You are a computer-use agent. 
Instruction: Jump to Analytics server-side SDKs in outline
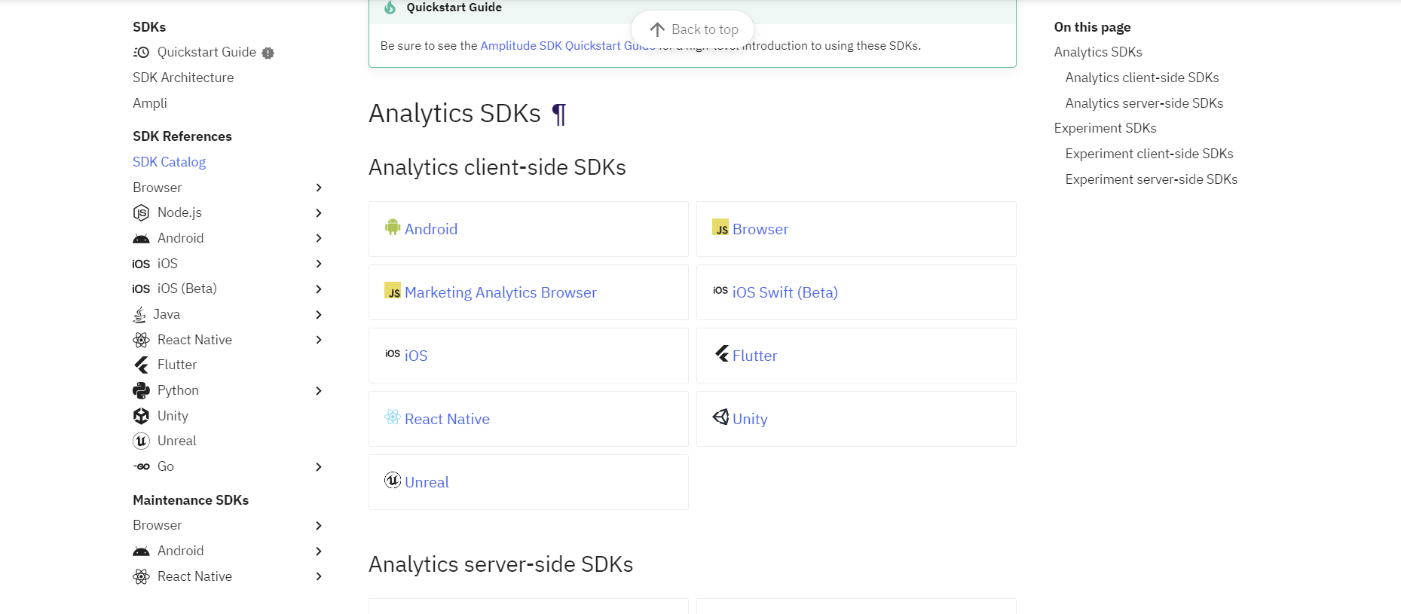click(x=1144, y=103)
